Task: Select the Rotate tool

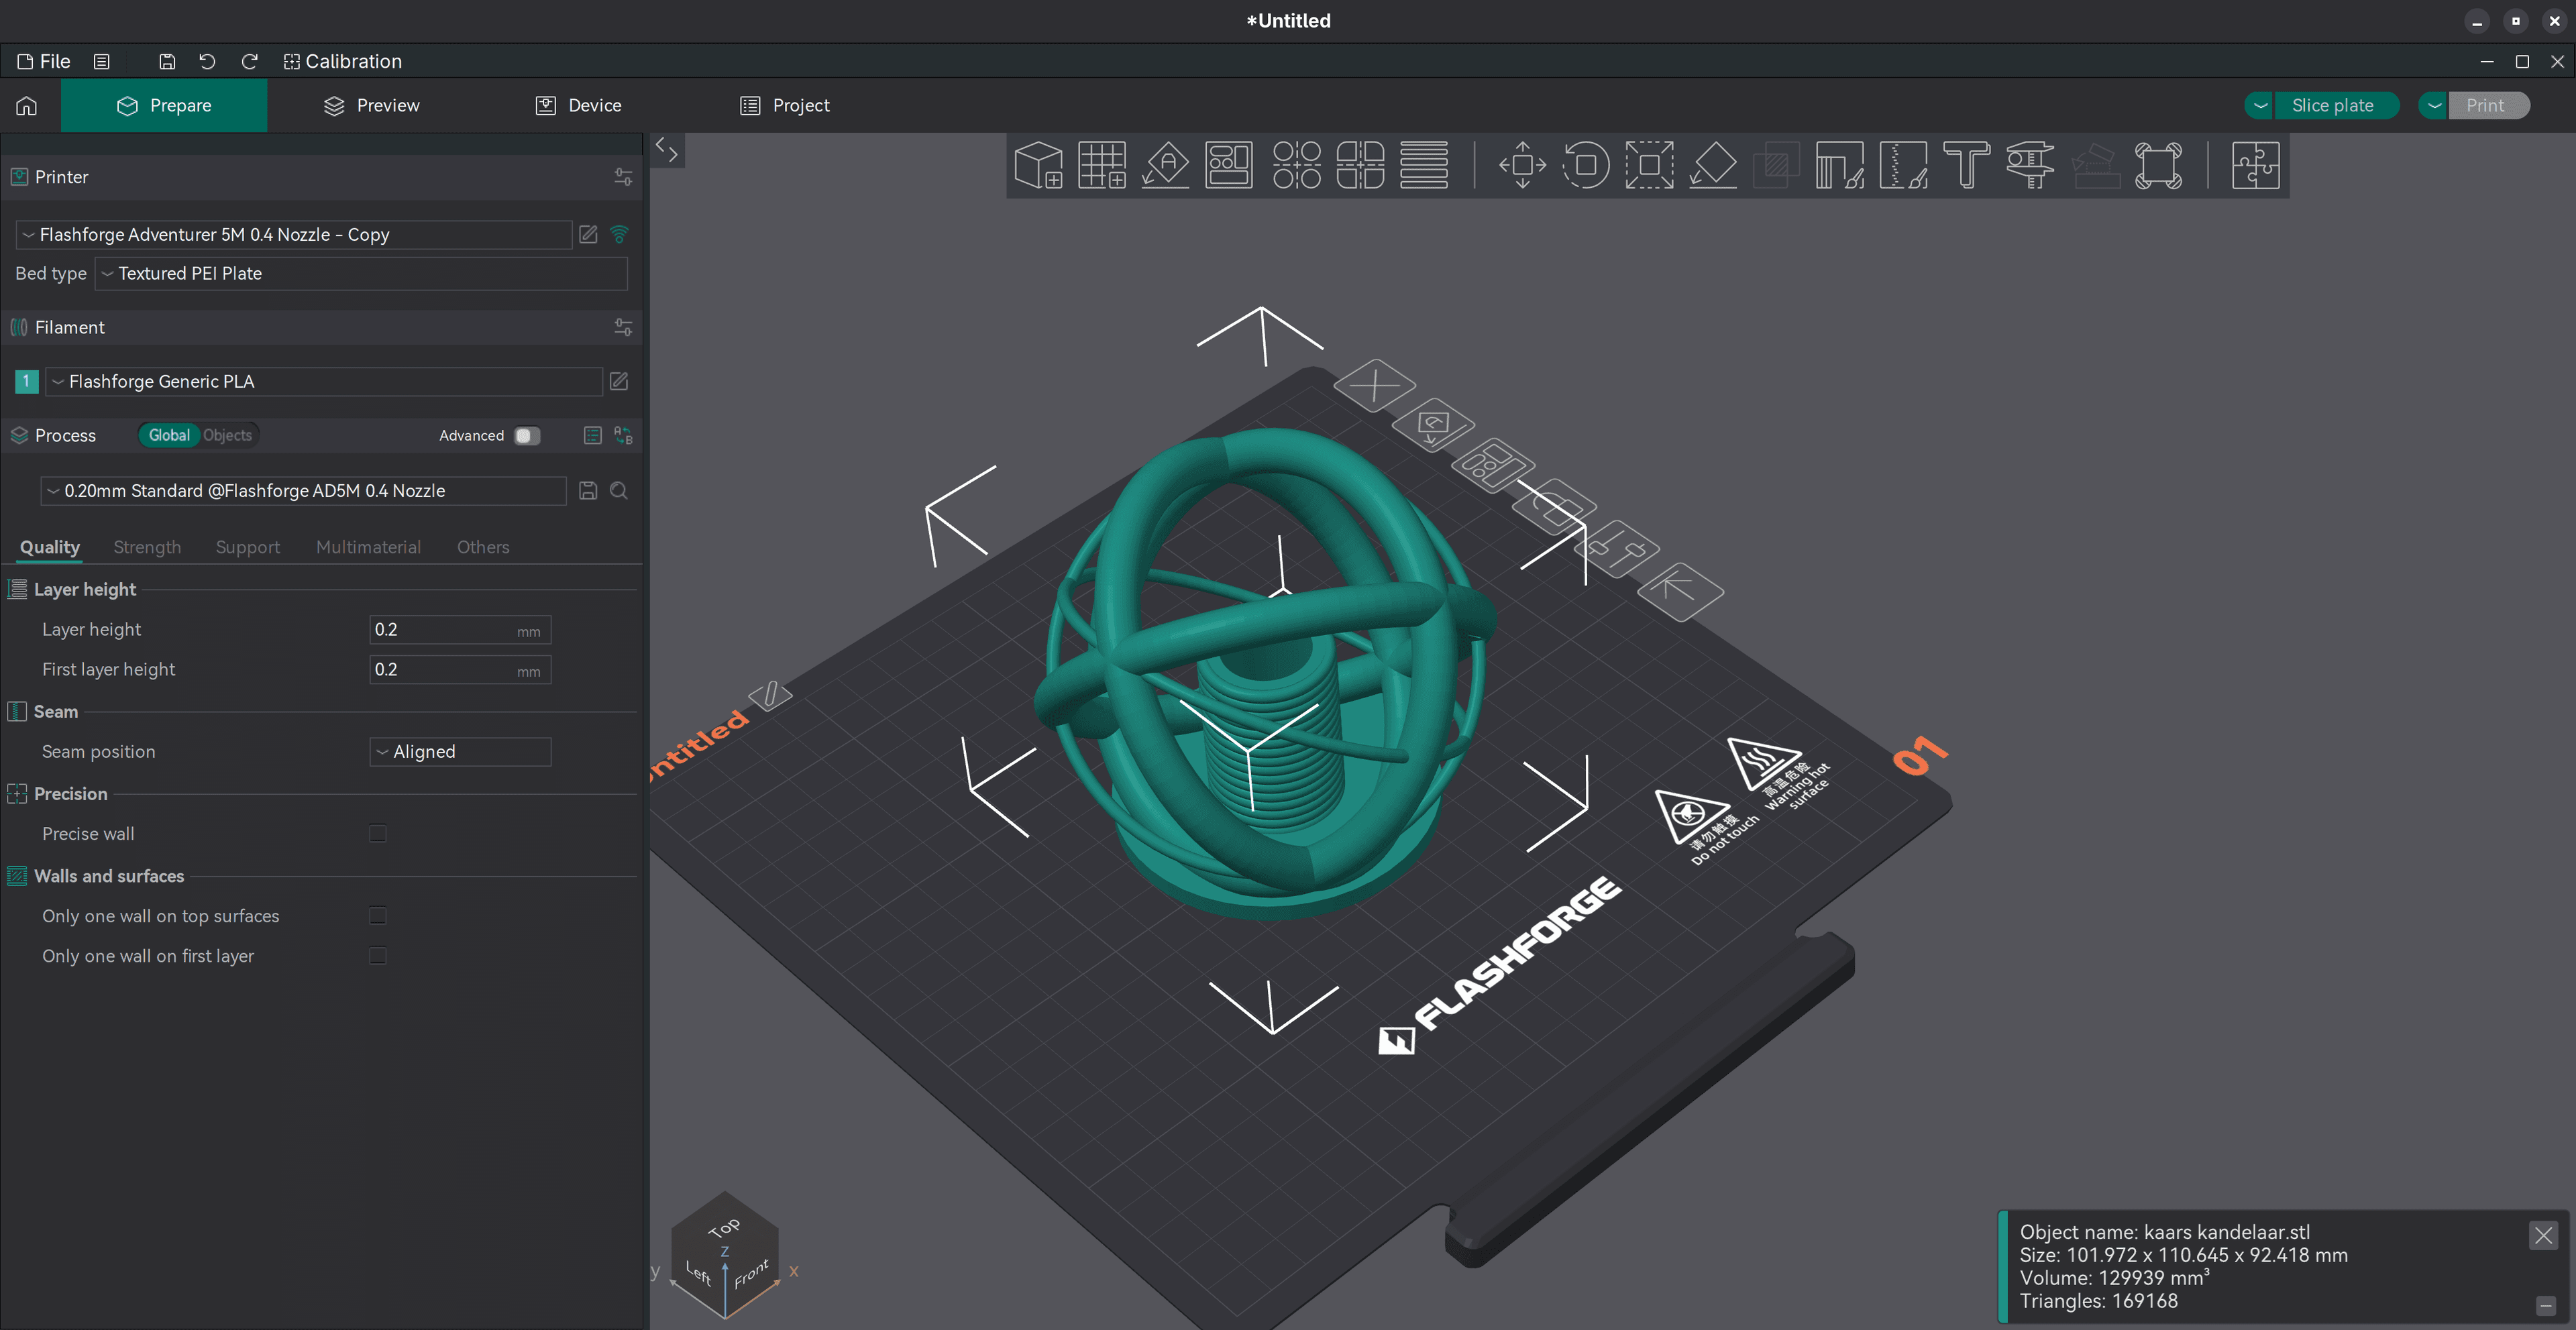Action: (1585, 165)
